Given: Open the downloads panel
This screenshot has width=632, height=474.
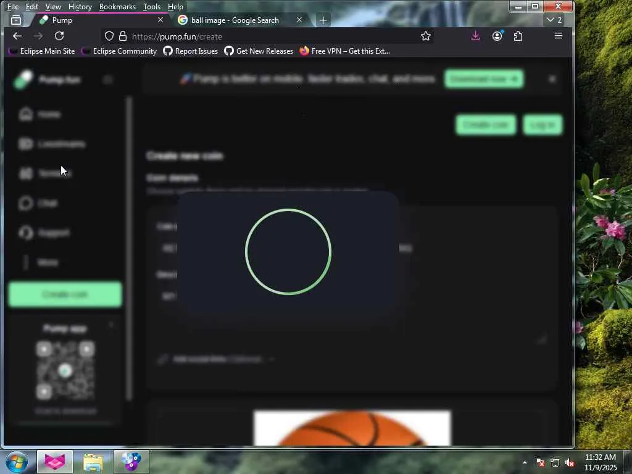Looking at the screenshot, I should (x=476, y=36).
